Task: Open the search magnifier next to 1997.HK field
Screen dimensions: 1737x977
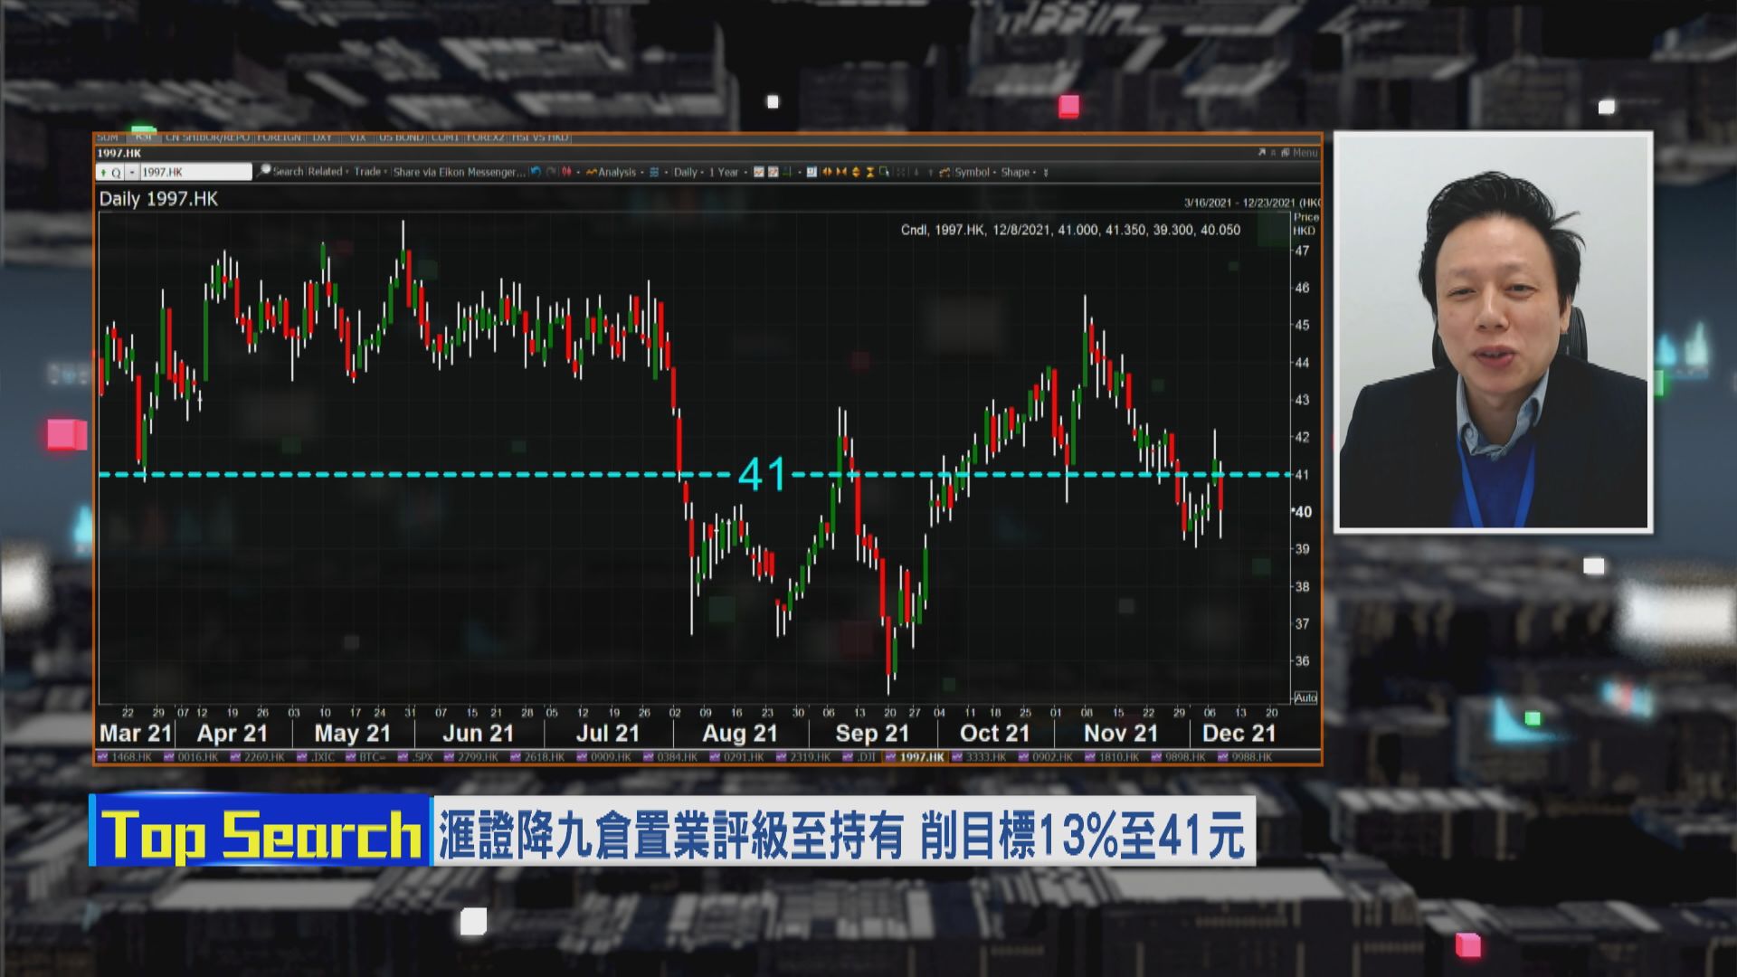Action: [265, 172]
